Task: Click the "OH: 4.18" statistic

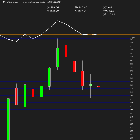Action: [108, 11]
